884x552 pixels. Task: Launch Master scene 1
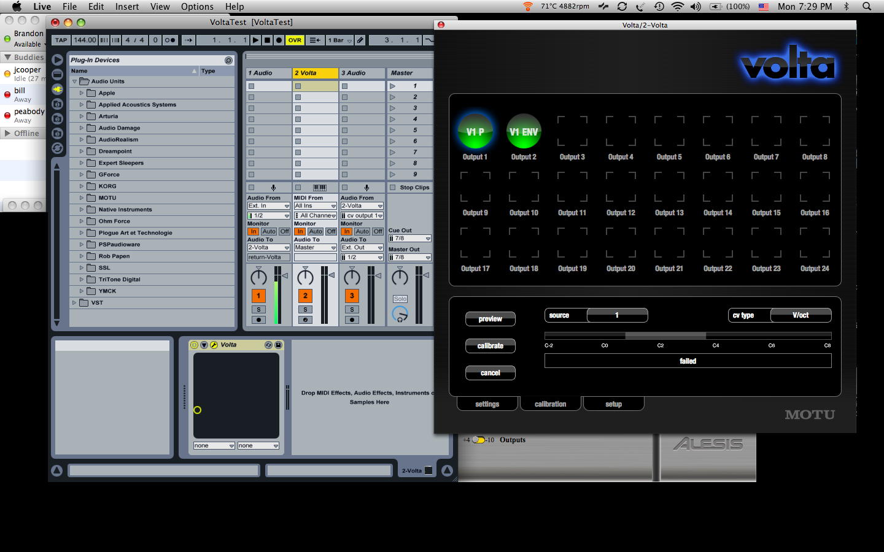click(x=393, y=86)
